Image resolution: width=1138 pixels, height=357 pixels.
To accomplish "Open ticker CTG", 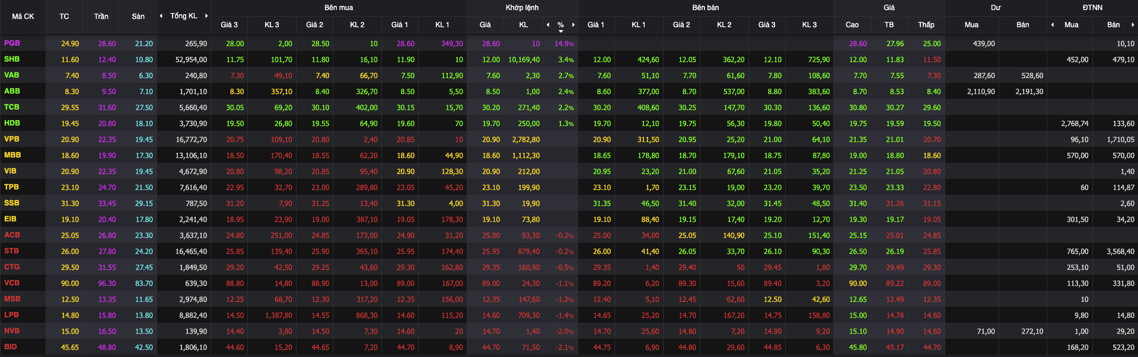I will (12, 267).
